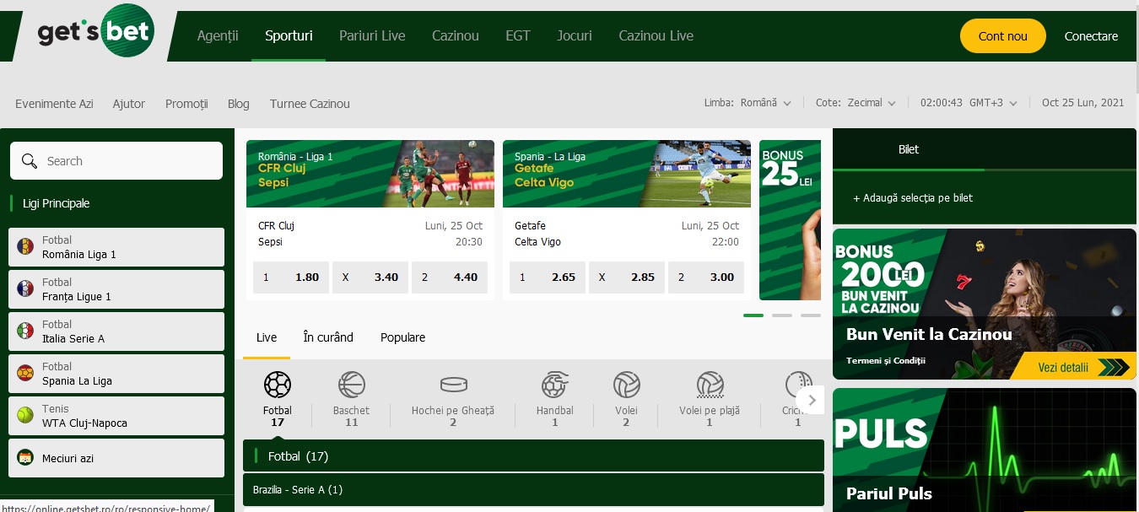The image size is (1139, 512).
Task: Open the Jocuri menu item
Action: click(575, 35)
